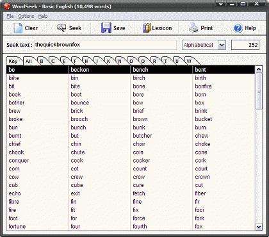
Task: Switch to the All tab
Action: (x=29, y=61)
